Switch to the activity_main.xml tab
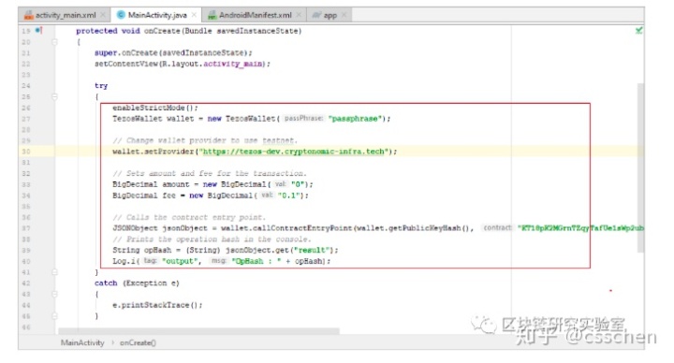This screenshot has height=363, width=674. coord(66,15)
